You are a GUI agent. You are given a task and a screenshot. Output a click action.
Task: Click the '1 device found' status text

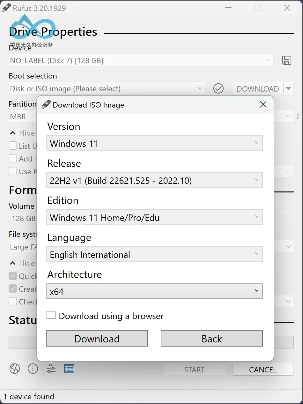coord(29,397)
